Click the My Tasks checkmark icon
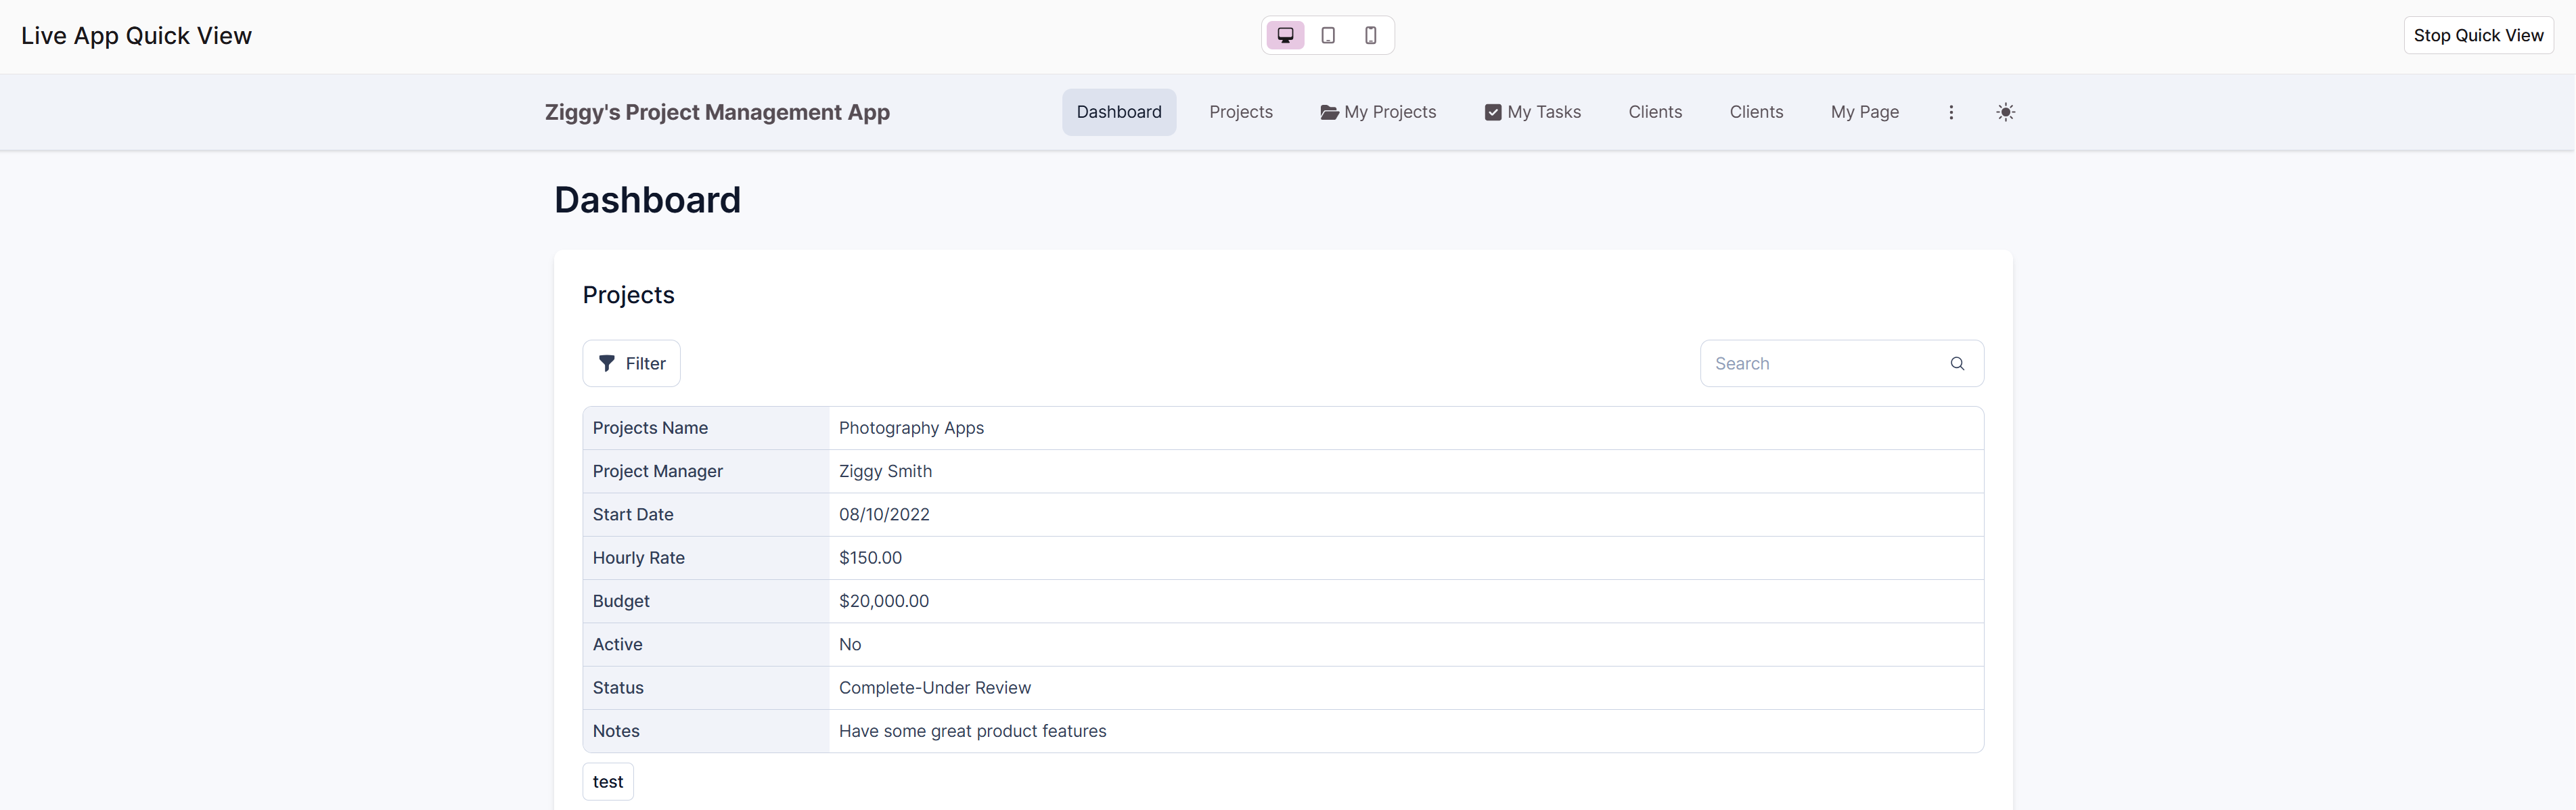 point(1493,112)
